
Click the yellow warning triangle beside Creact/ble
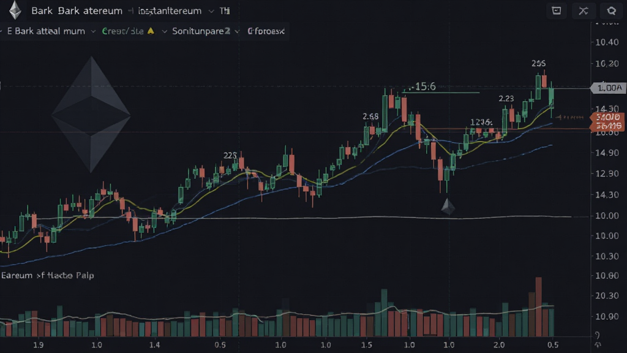click(x=151, y=31)
